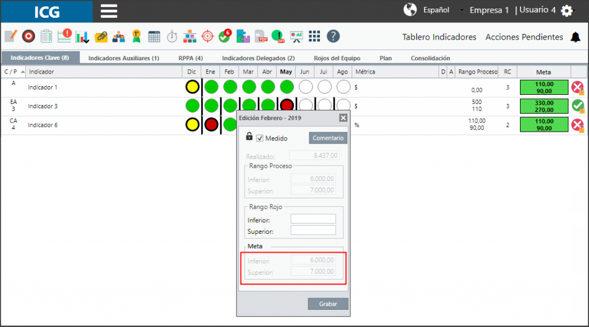Image resolution: width=589 pixels, height=327 pixels.
Task: Open the attachments folder paperclip icon
Action: (101, 37)
